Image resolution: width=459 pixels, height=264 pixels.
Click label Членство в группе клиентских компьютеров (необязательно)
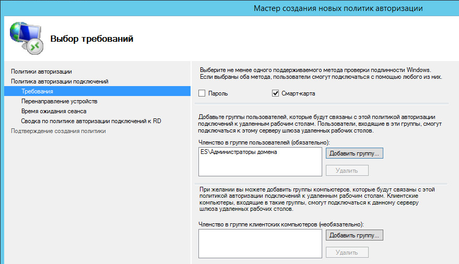(x=281, y=224)
